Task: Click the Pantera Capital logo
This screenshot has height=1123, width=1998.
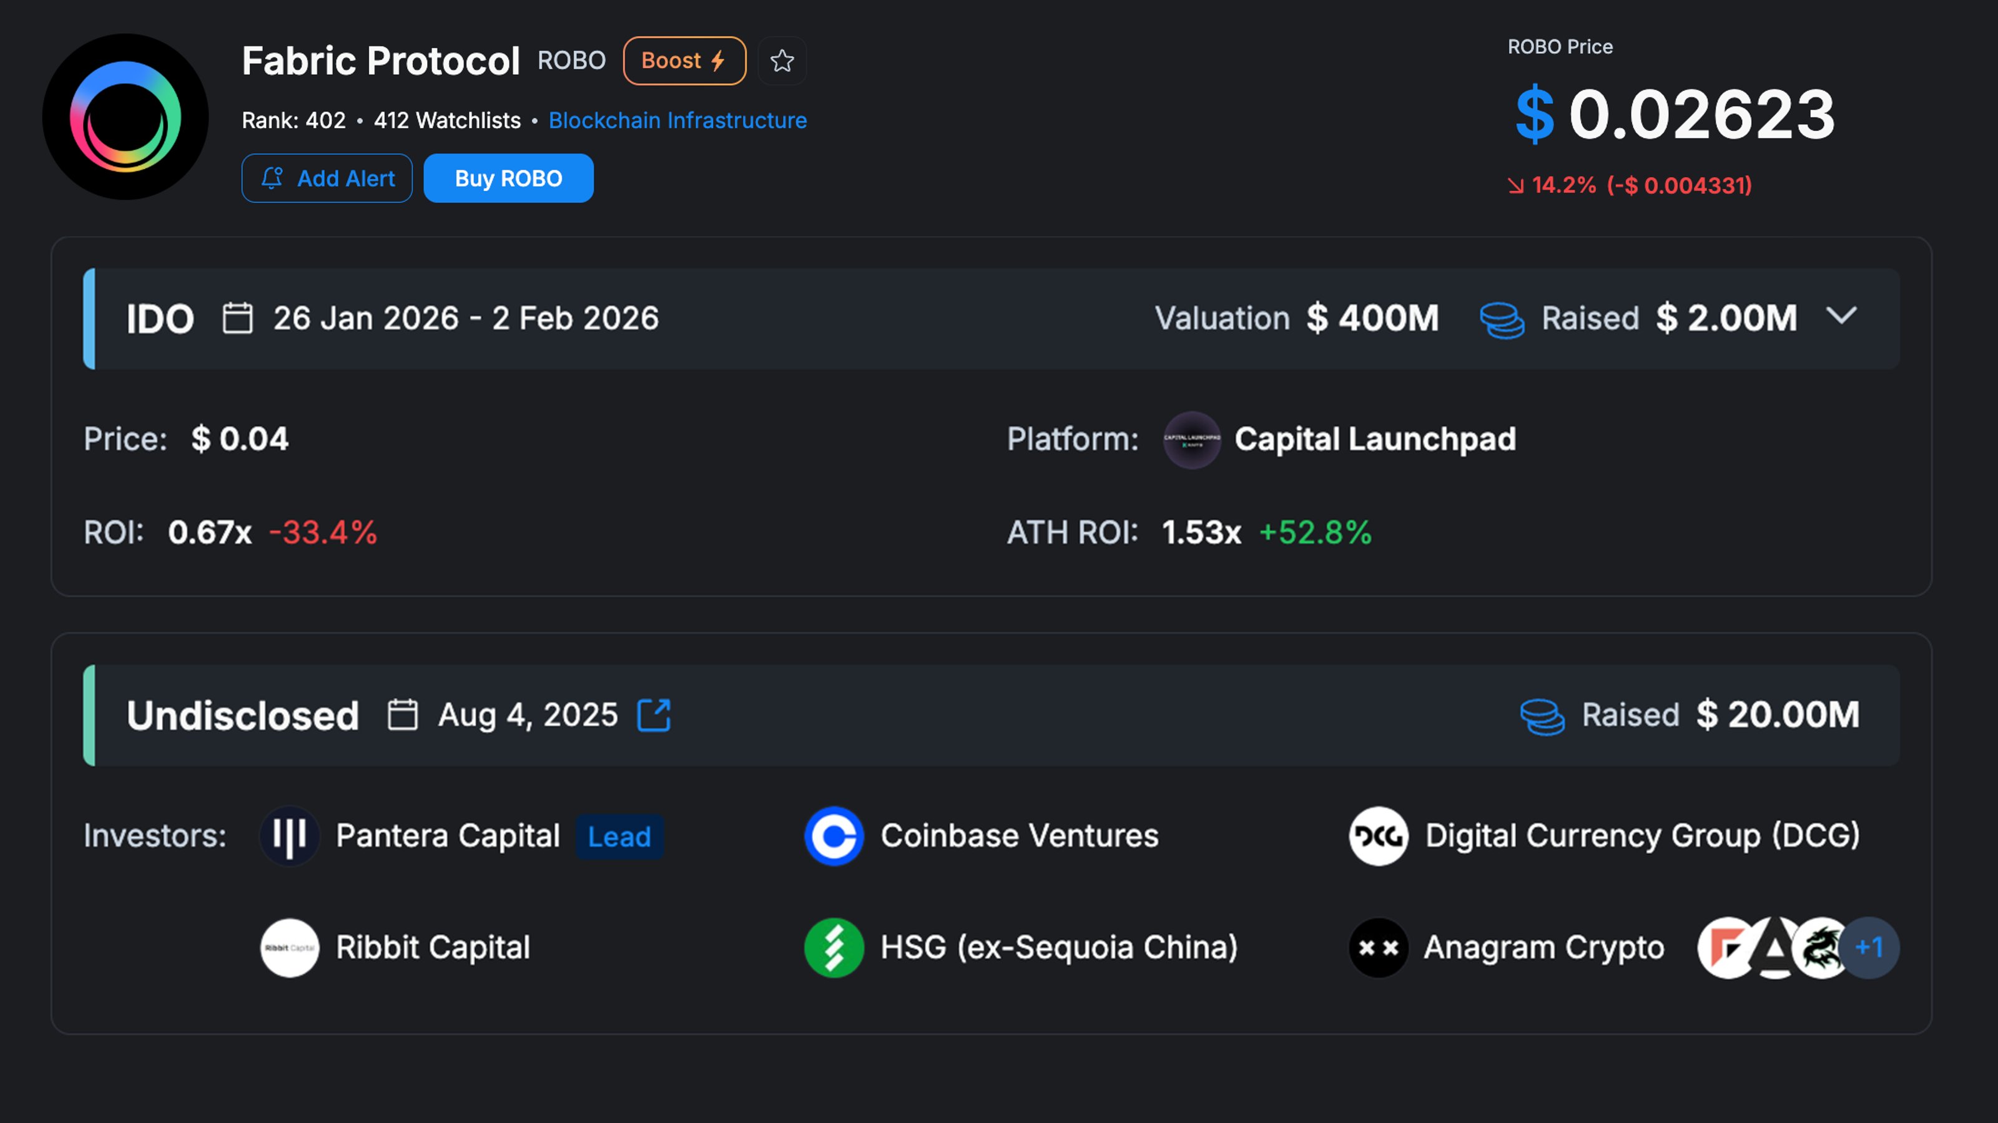Action: tap(289, 836)
